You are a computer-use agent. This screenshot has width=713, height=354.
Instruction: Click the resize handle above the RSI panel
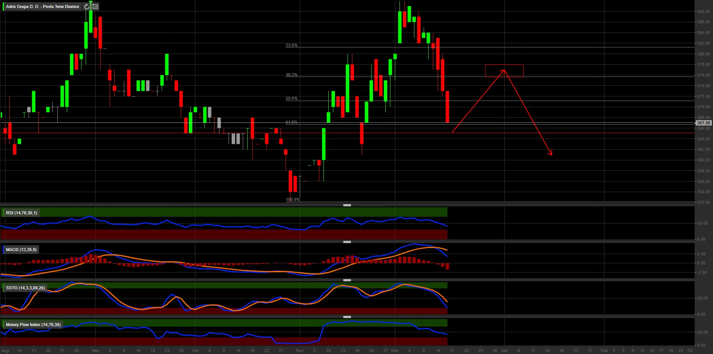coord(347,205)
